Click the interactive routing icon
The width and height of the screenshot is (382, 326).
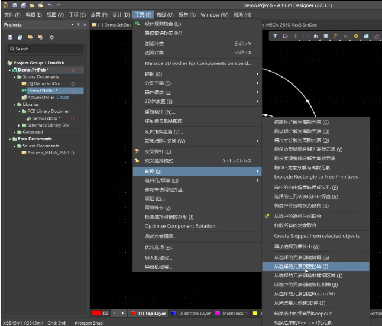[336, 36]
